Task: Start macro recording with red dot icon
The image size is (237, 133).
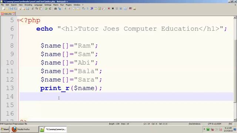Action: [x=109, y=8]
